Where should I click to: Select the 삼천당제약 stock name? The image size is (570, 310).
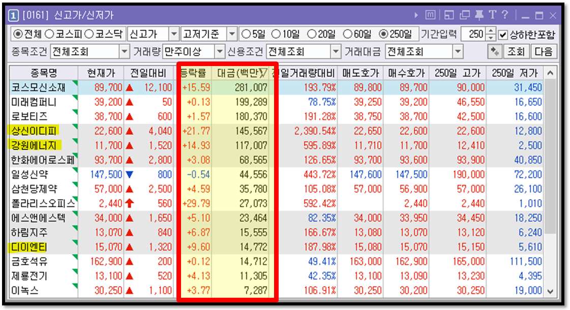34,189
